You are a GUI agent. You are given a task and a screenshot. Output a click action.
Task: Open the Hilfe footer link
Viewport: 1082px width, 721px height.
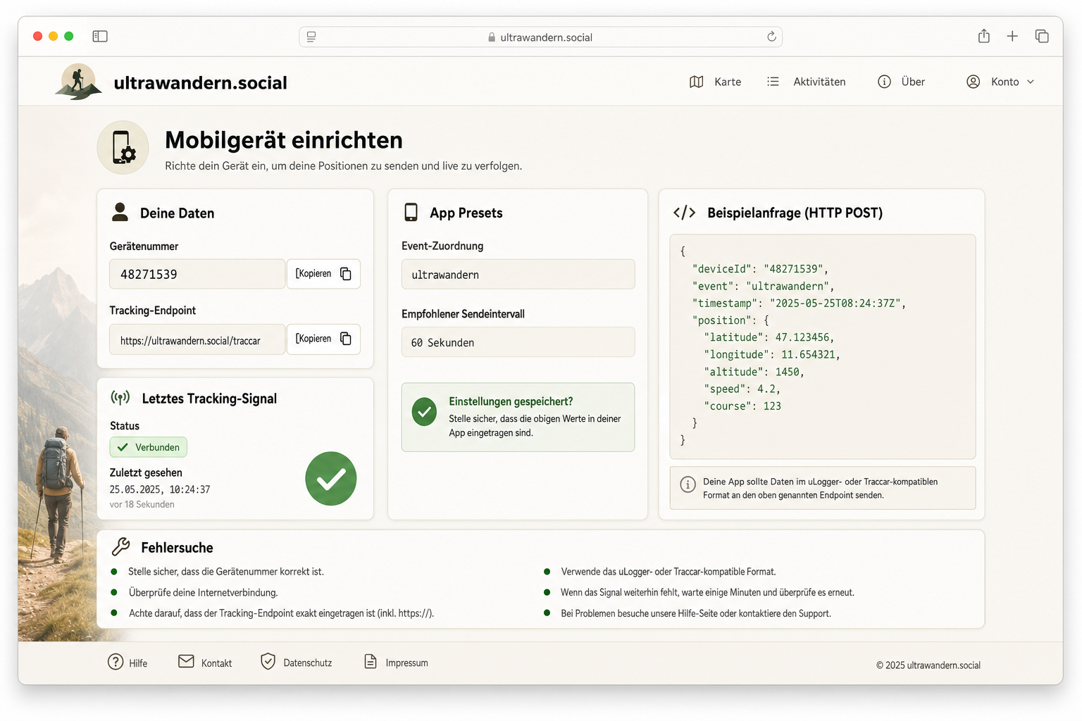tap(138, 663)
